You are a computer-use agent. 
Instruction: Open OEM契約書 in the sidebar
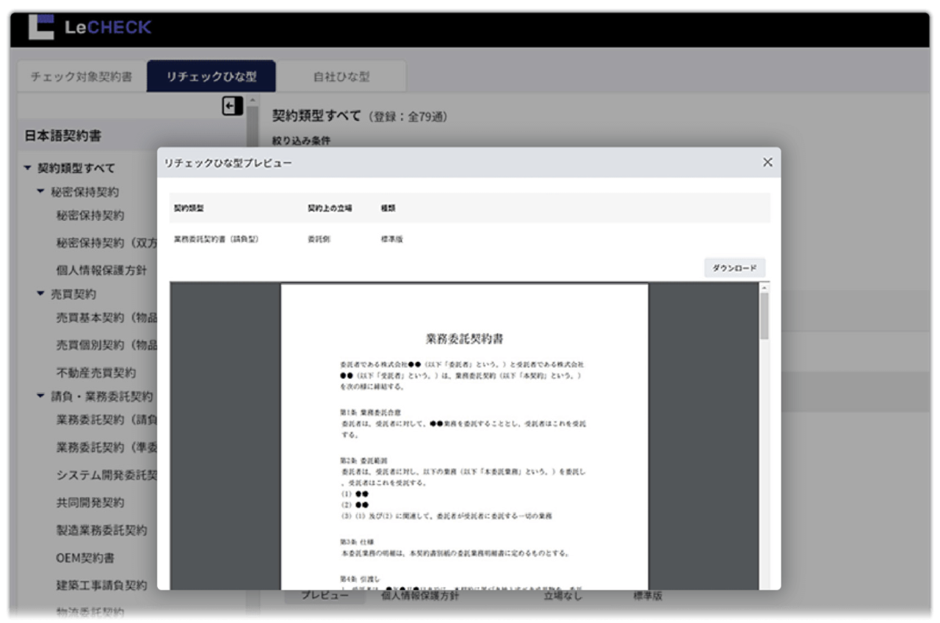coord(85,558)
